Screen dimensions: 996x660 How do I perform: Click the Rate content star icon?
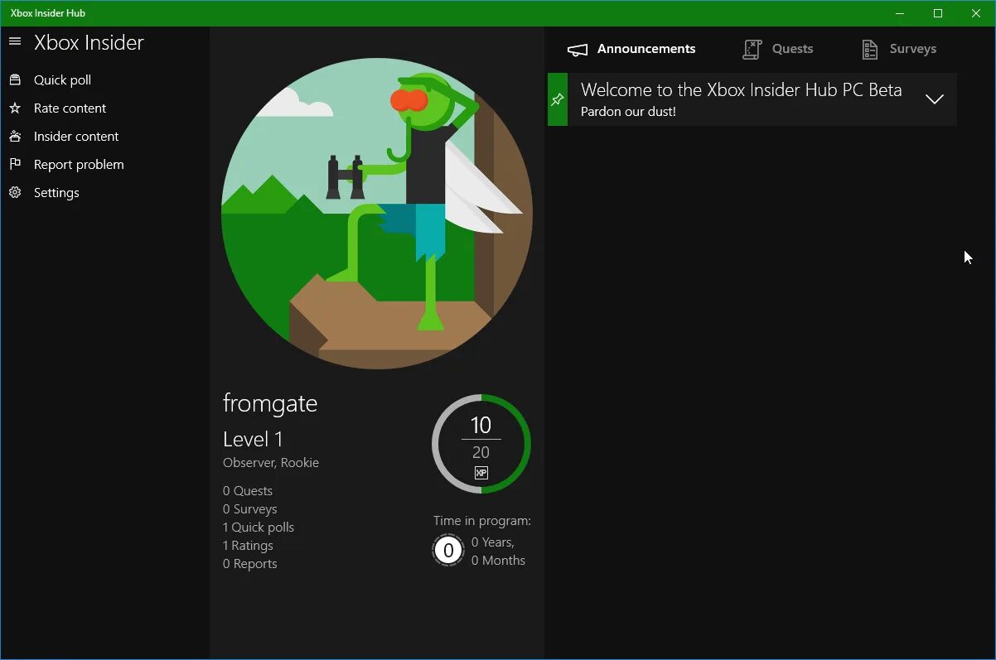coord(14,108)
